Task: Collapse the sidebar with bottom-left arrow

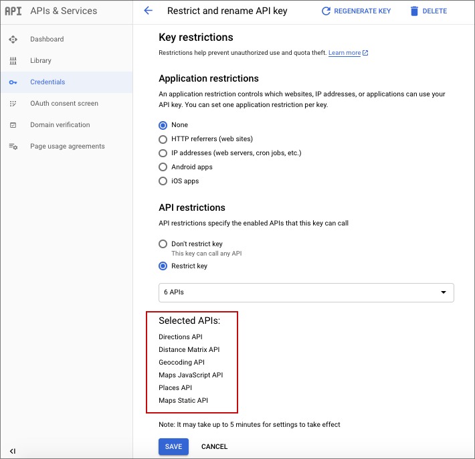Action: pyautogui.click(x=13, y=450)
